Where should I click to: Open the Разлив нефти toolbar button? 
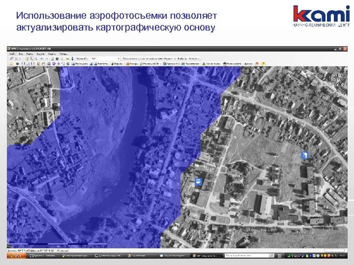[232, 64]
